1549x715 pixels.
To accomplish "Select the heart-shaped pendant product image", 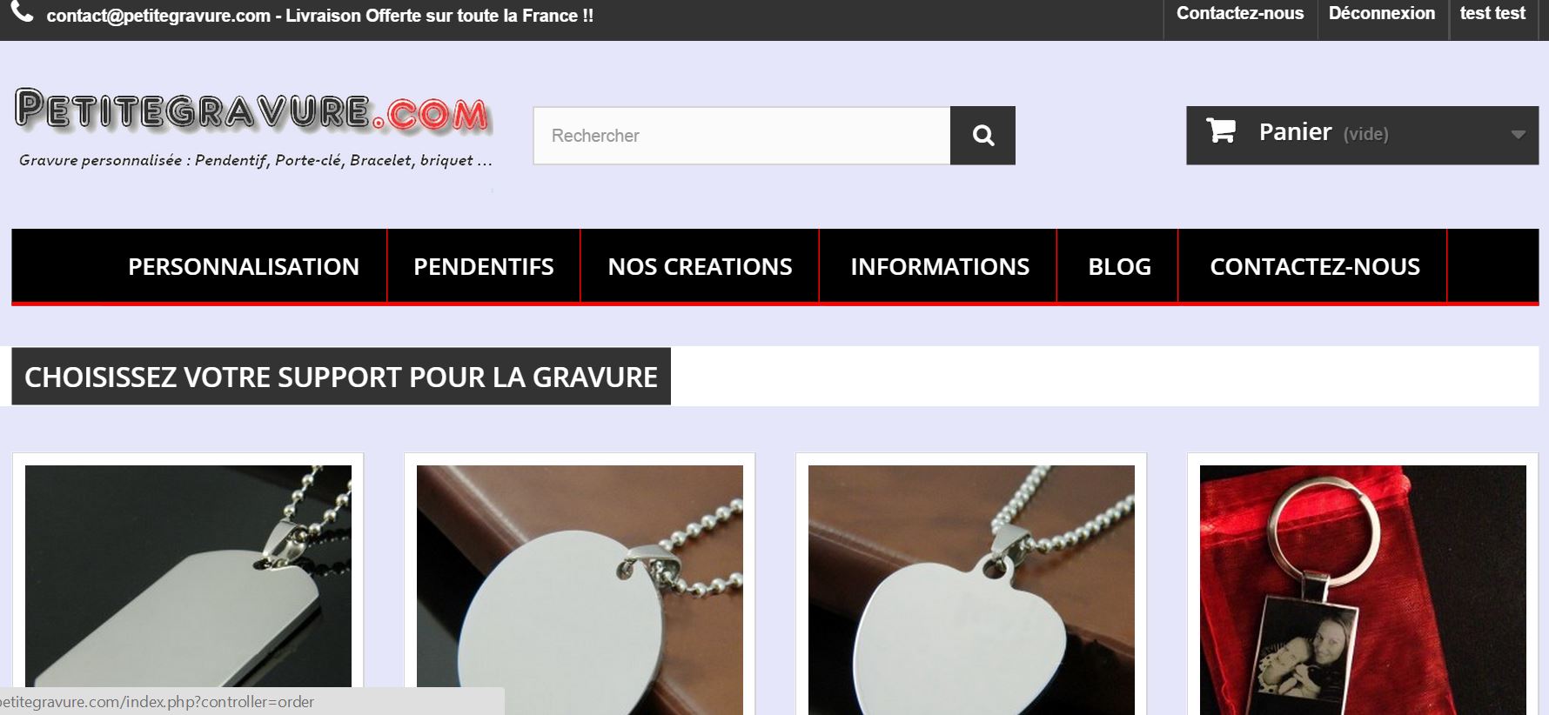I will click(971, 588).
